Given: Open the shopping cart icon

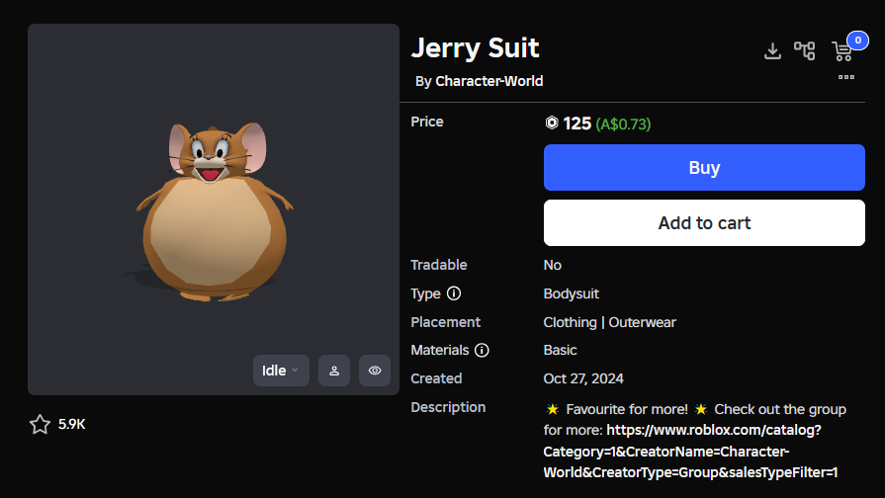Looking at the screenshot, I should [842, 51].
